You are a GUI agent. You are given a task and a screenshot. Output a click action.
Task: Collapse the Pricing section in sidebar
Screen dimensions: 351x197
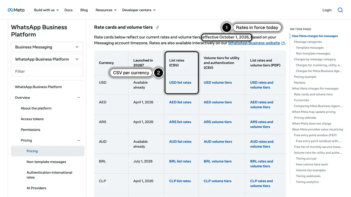click(x=79, y=140)
